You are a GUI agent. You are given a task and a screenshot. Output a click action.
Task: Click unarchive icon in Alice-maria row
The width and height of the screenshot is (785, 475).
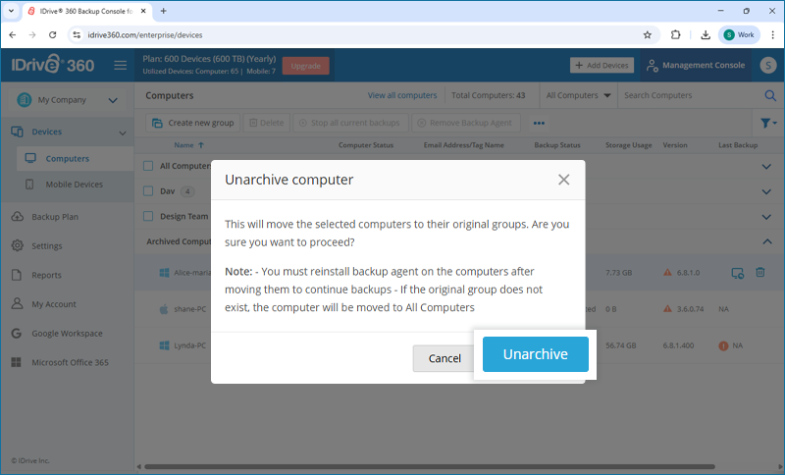tap(738, 273)
